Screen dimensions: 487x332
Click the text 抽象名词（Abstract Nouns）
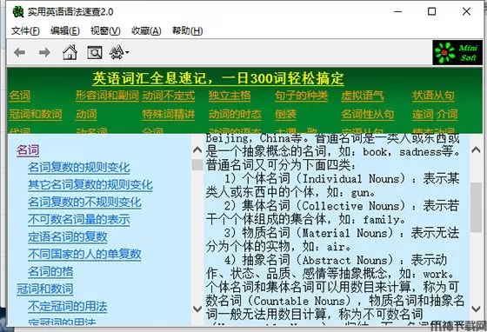coord(317,261)
